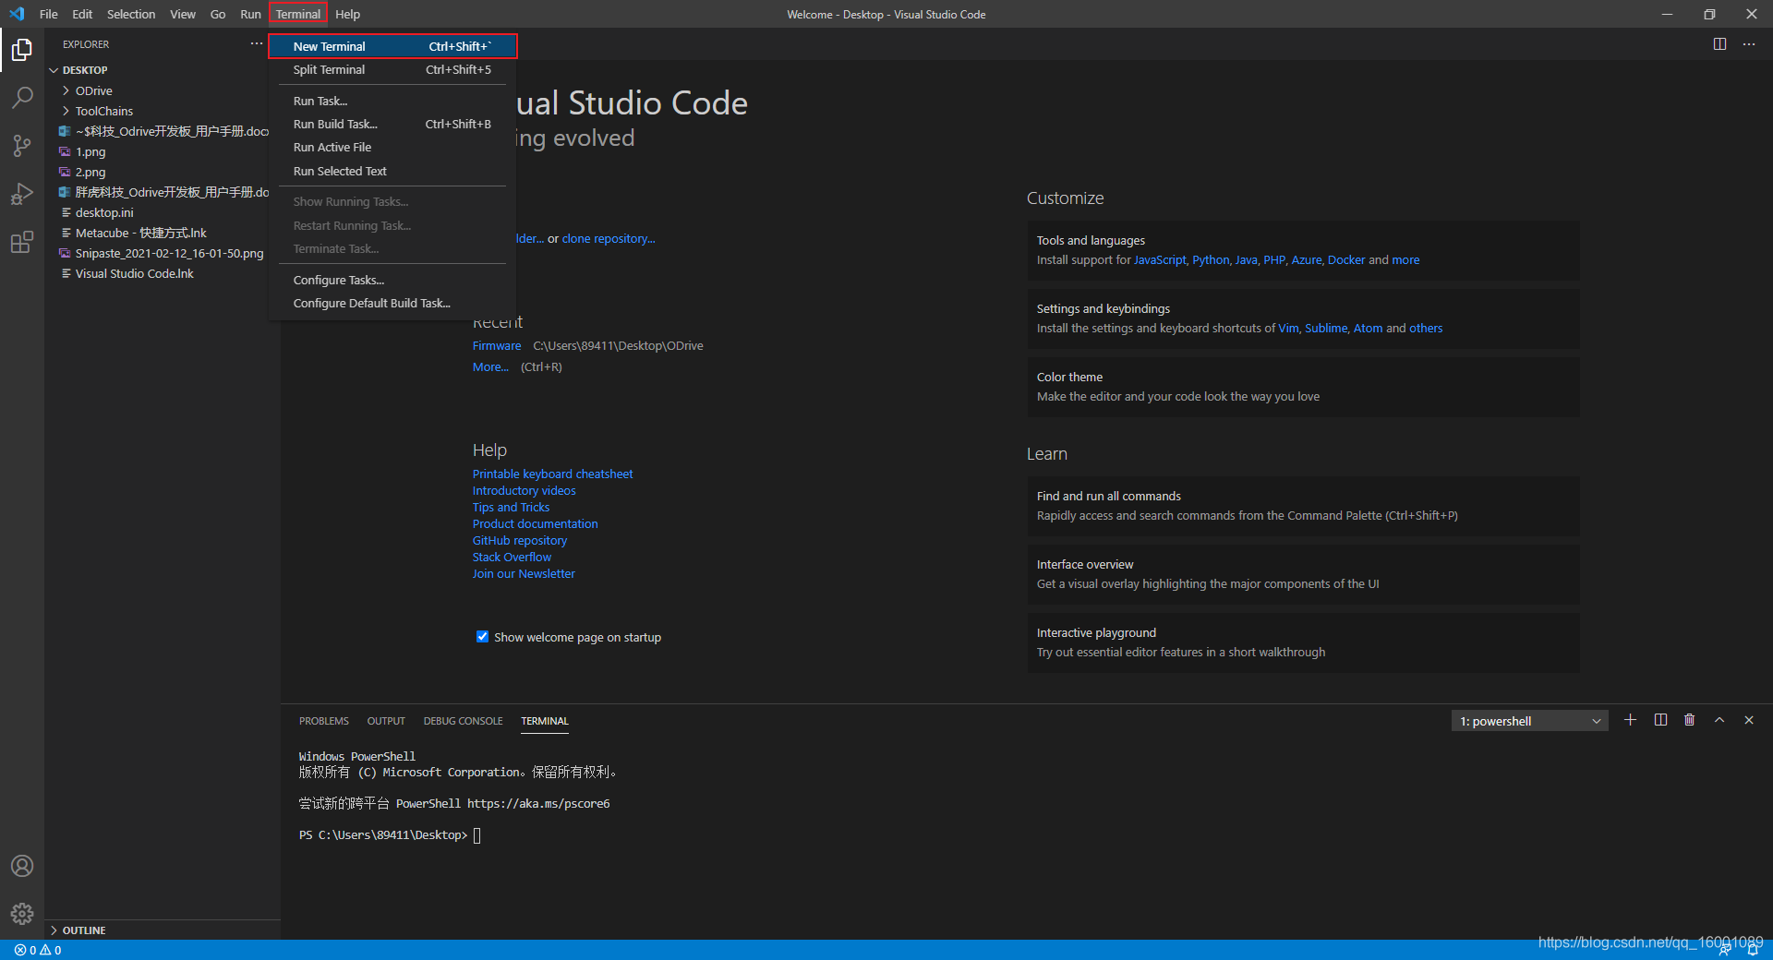Open the GitHub repository link

click(x=520, y=540)
